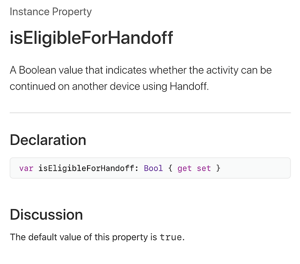This screenshot has width=300, height=264.
Task: Click the 'get' keyword in the declaration
Action: [185, 169]
